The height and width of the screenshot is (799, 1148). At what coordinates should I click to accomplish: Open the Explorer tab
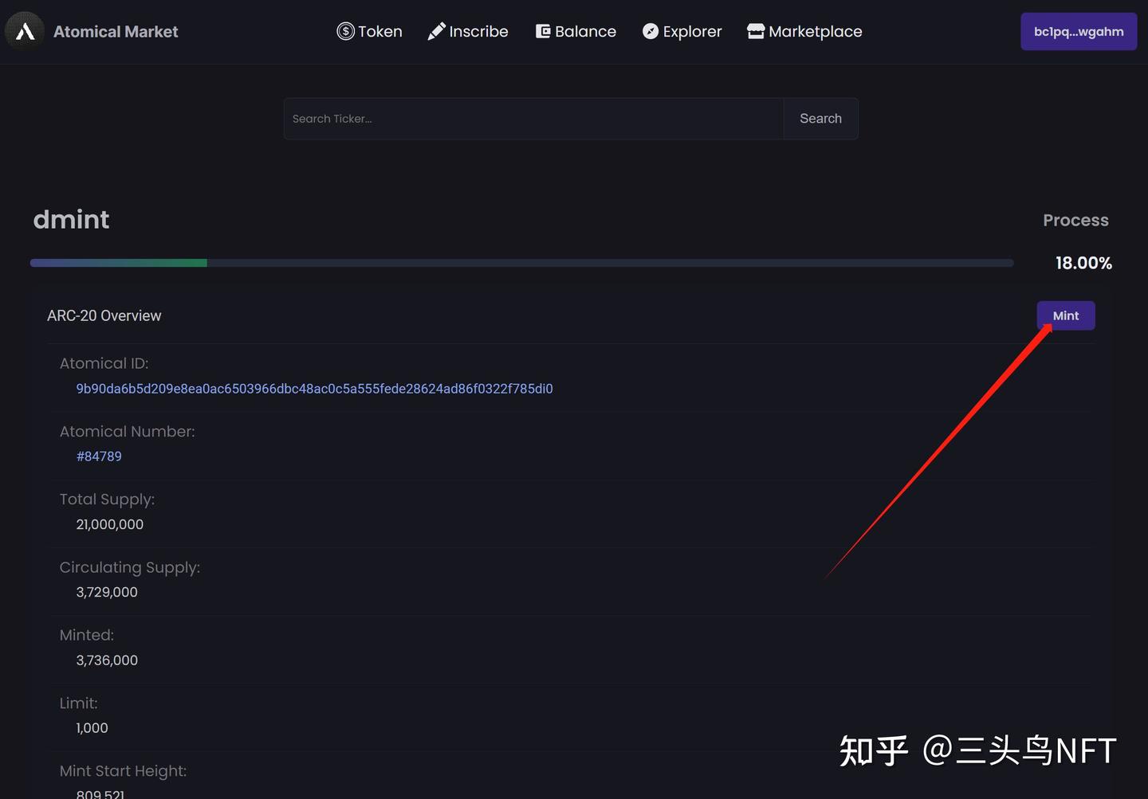tap(691, 31)
